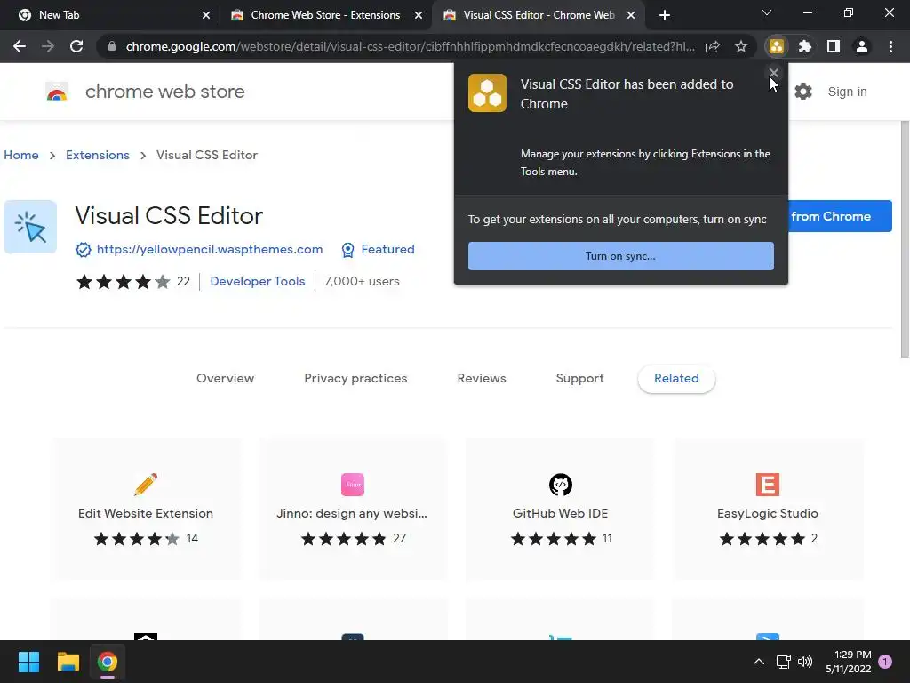Viewport: 910px width, 683px height.
Task: Click the address bar URL field
Action: click(410, 46)
